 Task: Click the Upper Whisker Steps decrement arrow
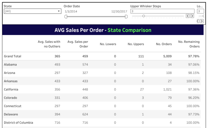click(188, 16)
